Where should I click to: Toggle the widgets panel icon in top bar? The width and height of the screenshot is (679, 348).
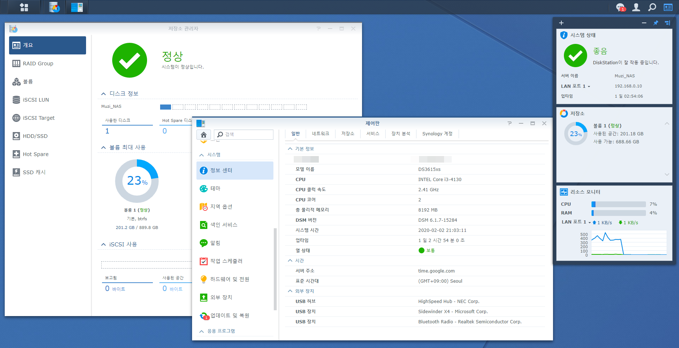668,7
